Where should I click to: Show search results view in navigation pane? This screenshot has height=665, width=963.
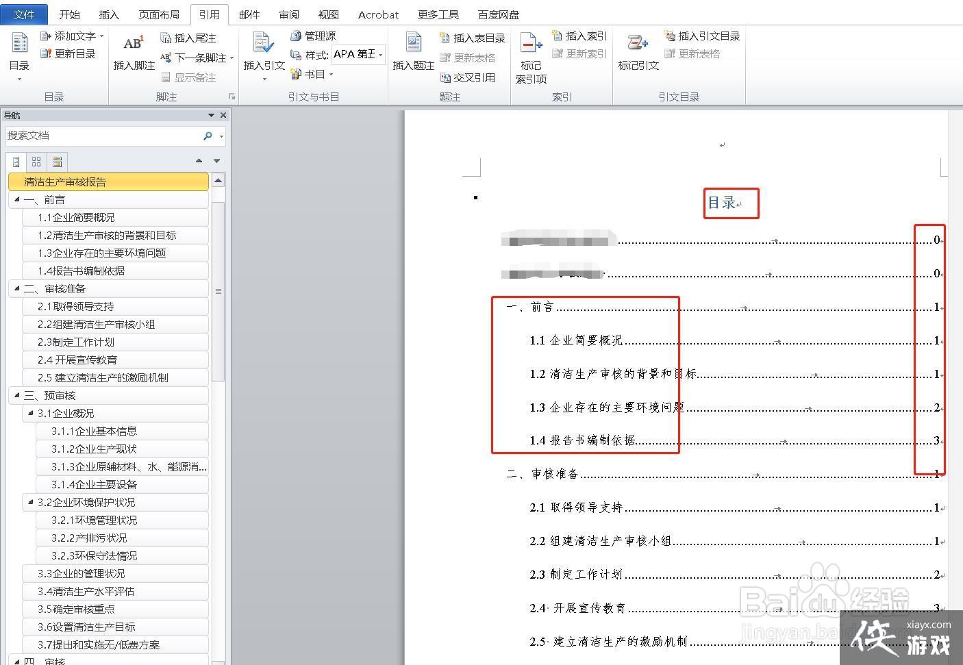[57, 162]
